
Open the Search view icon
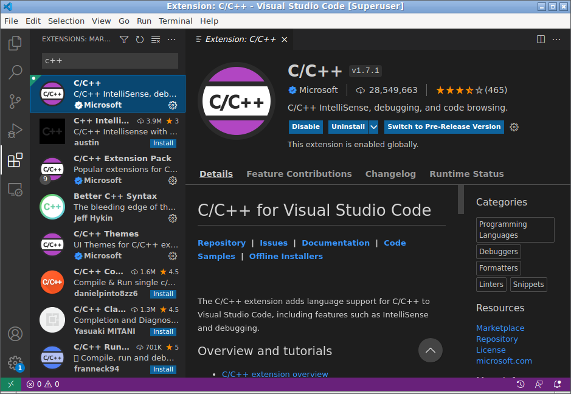(x=15, y=72)
